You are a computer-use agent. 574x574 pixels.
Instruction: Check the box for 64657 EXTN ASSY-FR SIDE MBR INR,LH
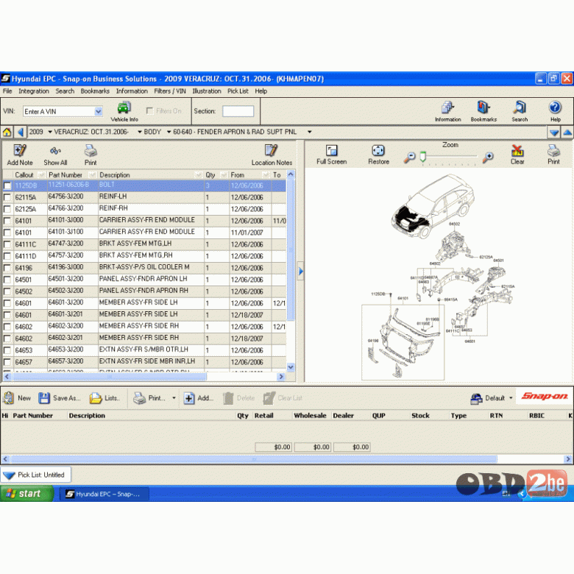(7, 362)
